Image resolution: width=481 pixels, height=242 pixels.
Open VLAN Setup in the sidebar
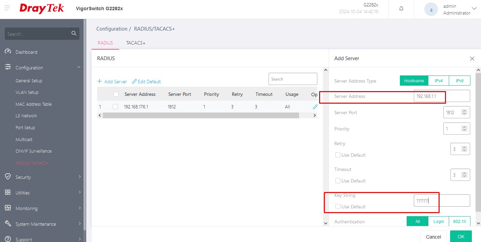tap(27, 92)
